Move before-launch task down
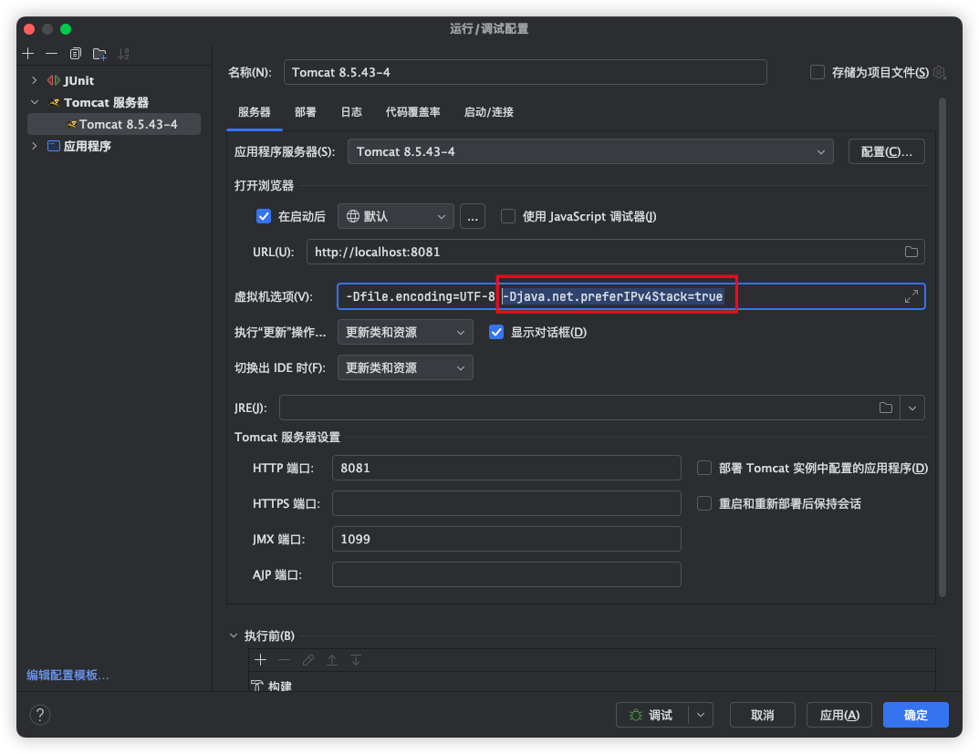 click(x=355, y=660)
